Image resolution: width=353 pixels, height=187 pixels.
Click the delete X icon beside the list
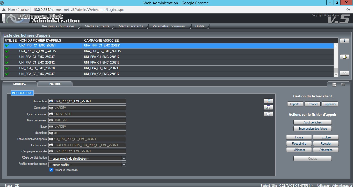point(344,73)
